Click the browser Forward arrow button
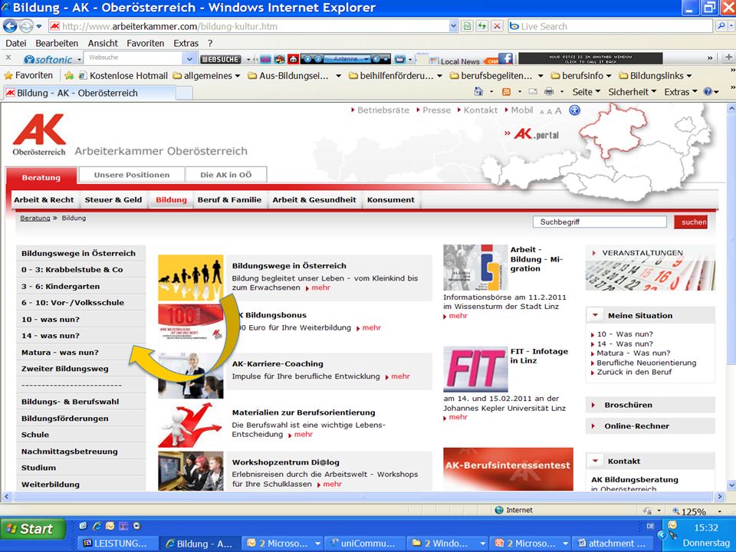The width and height of the screenshot is (736, 552). 26,26
